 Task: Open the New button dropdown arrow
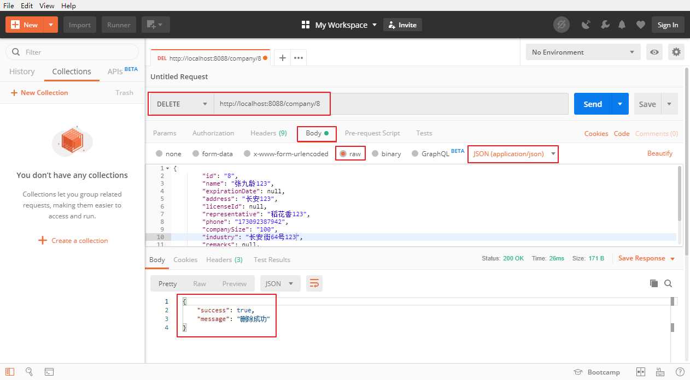click(51, 25)
